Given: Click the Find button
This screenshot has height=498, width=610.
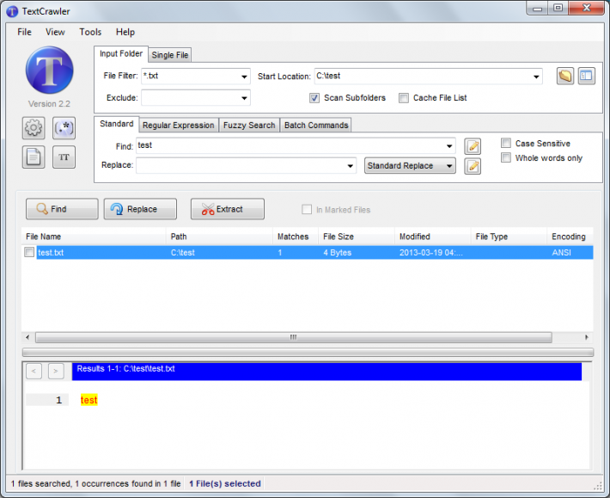Looking at the screenshot, I should 62,209.
